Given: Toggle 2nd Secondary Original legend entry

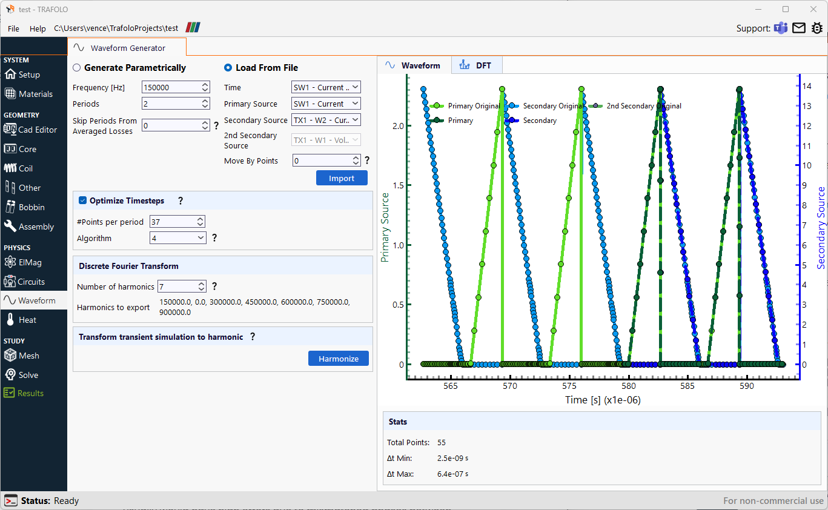Looking at the screenshot, I should (x=634, y=106).
